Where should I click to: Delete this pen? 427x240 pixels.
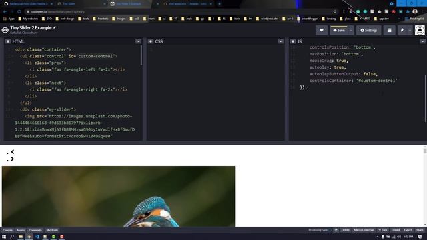tap(346, 230)
